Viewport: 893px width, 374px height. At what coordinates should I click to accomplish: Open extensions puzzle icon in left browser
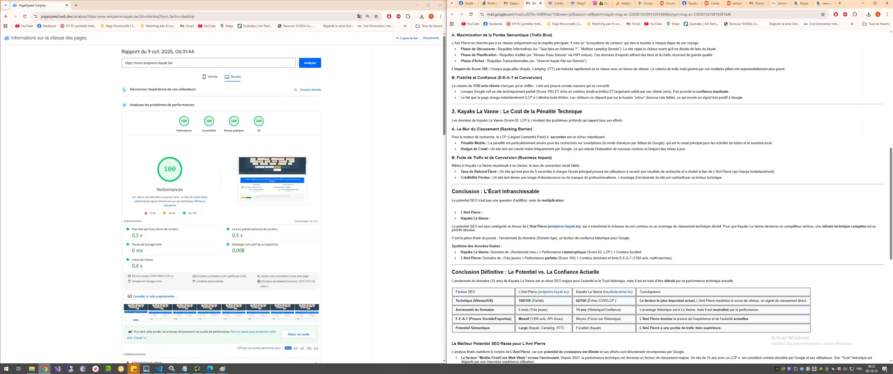click(408, 16)
